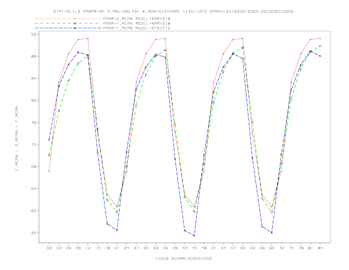Click the horizontal axis title FHOUR VHHMM:0000>1200
This screenshot has width=349, height=270.
click(183, 259)
